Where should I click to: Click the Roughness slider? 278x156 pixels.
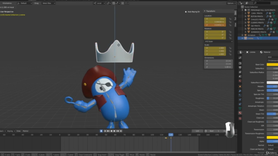(x=272, y=98)
